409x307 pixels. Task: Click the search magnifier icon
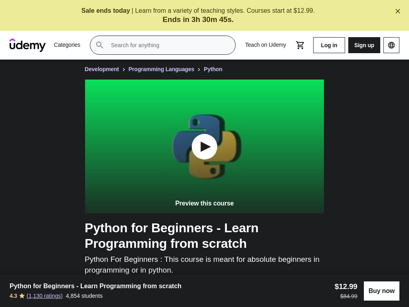tap(99, 45)
